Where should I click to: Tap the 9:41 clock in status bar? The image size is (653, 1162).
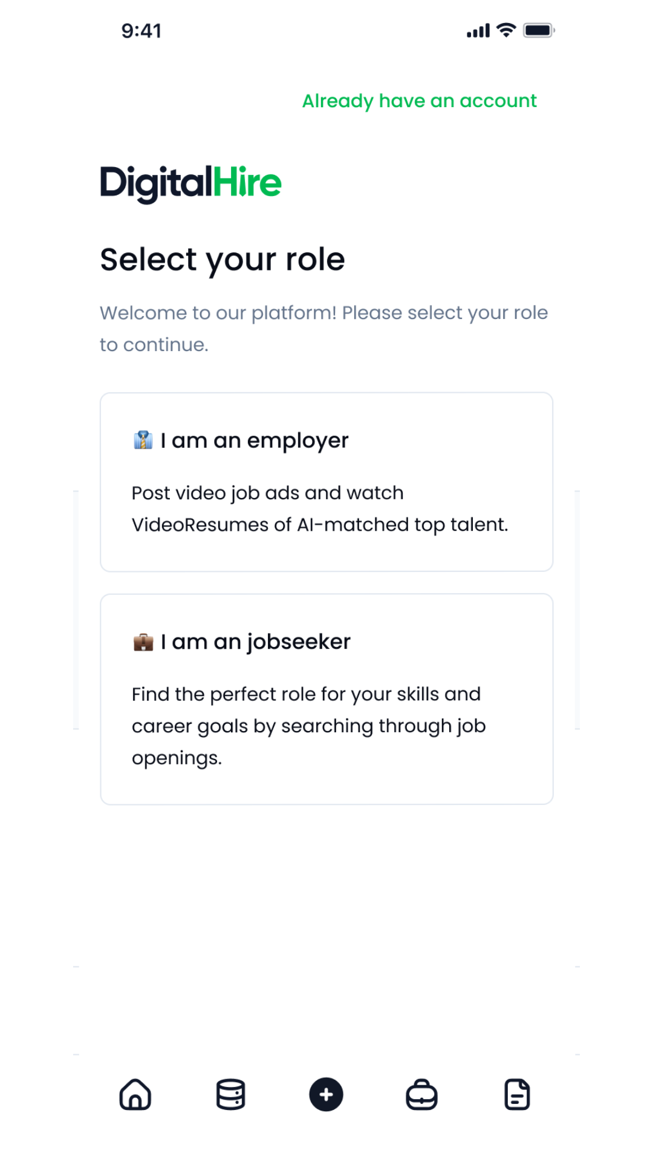click(x=141, y=31)
